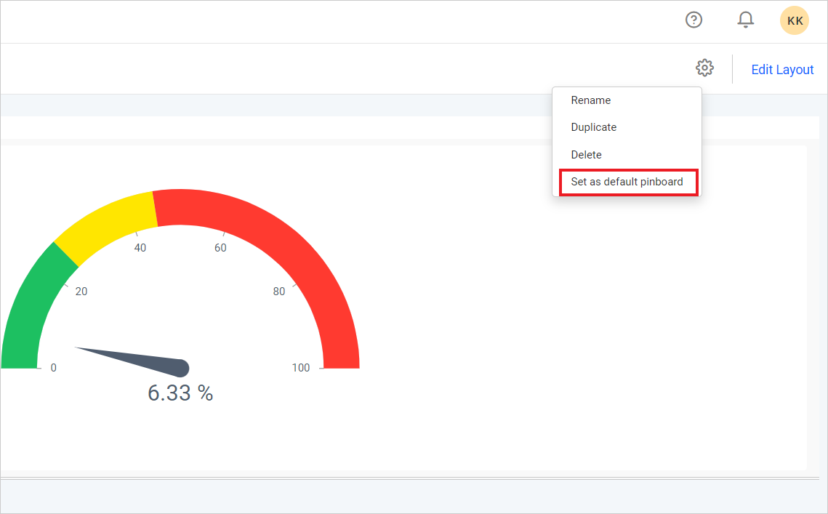Click the user profile circle icon

(x=795, y=20)
